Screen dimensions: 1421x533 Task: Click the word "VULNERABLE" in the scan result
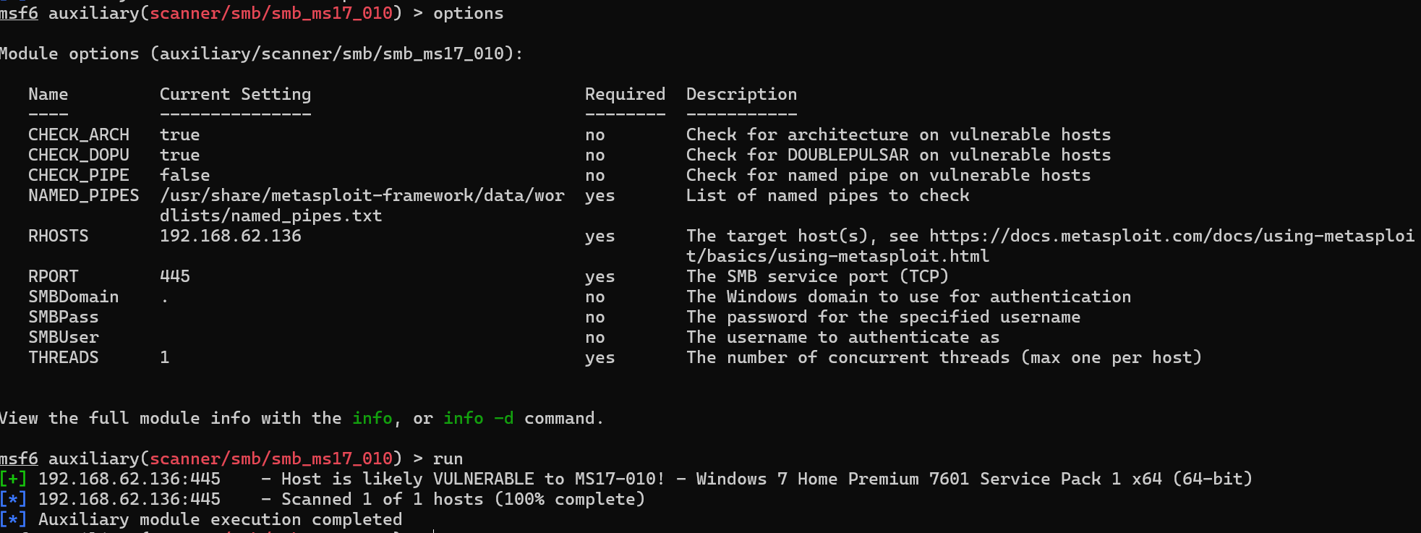483,479
